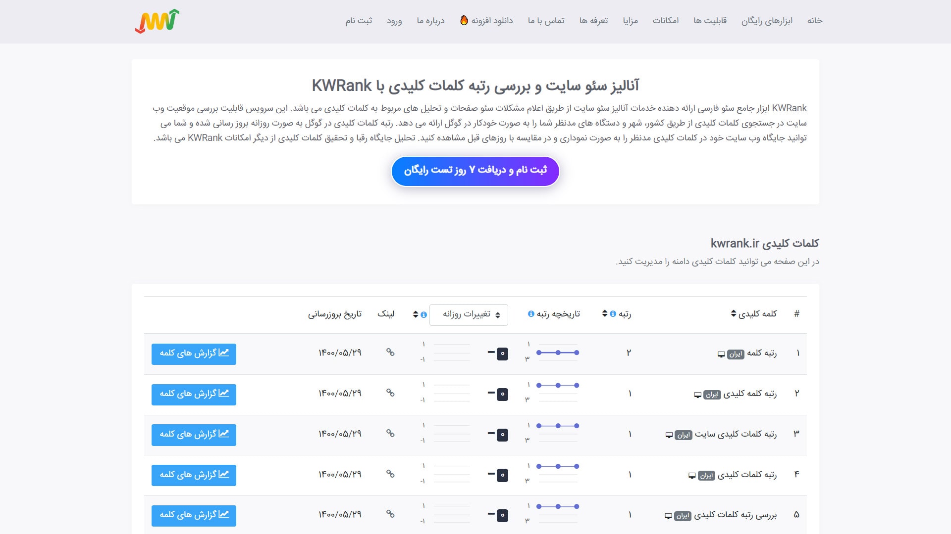
Task: Click info icon beside تغییرات روزانه dropdown
Action: 423,314
